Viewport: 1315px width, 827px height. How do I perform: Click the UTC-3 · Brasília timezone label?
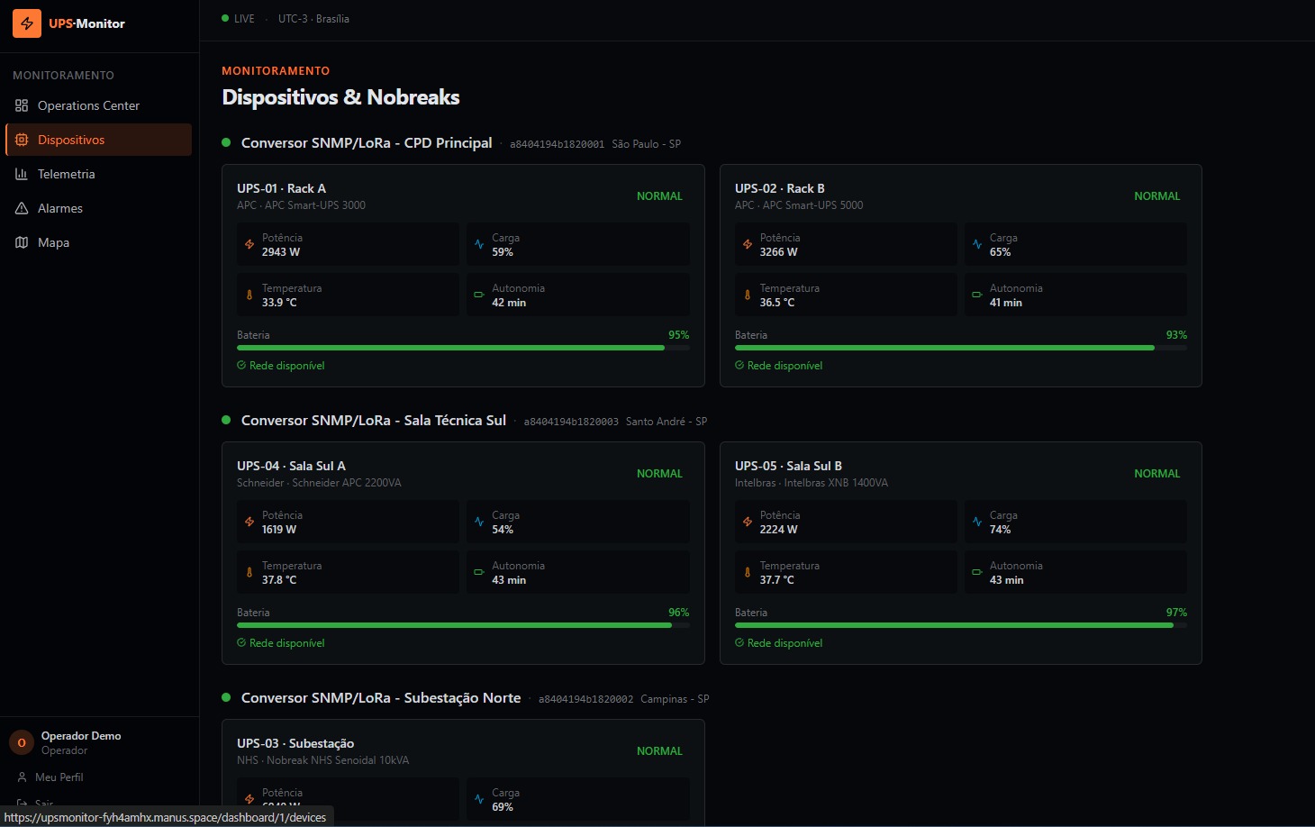[x=313, y=19]
